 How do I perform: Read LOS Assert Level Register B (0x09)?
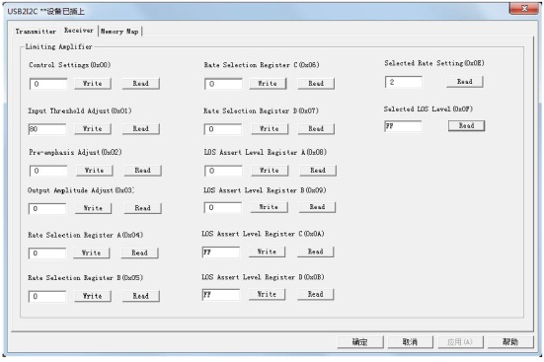[317, 207]
